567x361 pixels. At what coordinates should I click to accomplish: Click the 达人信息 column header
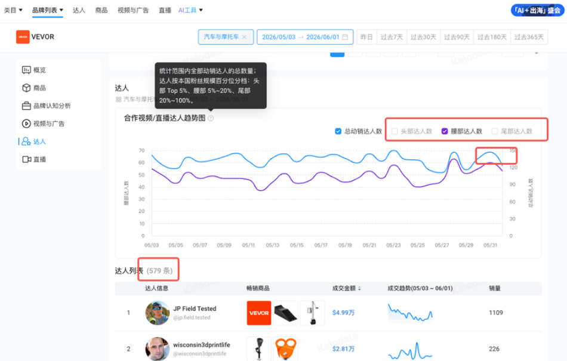(156, 288)
